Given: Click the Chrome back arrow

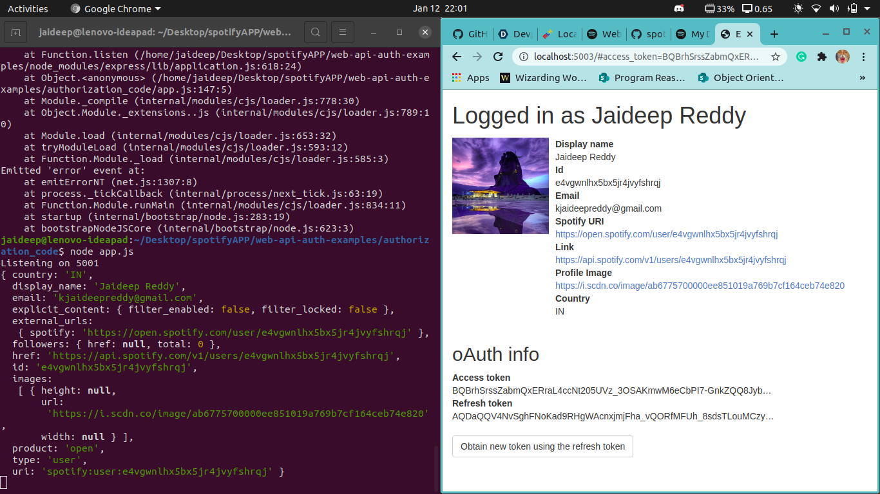Looking at the screenshot, I should (457, 57).
